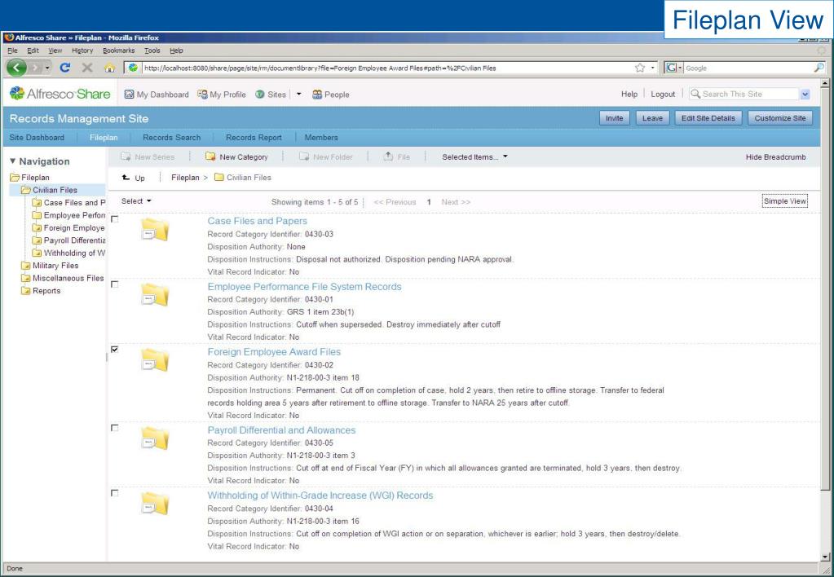
Task: Click Case Files and Papers folder thumbnail
Action: click(x=155, y=230)
